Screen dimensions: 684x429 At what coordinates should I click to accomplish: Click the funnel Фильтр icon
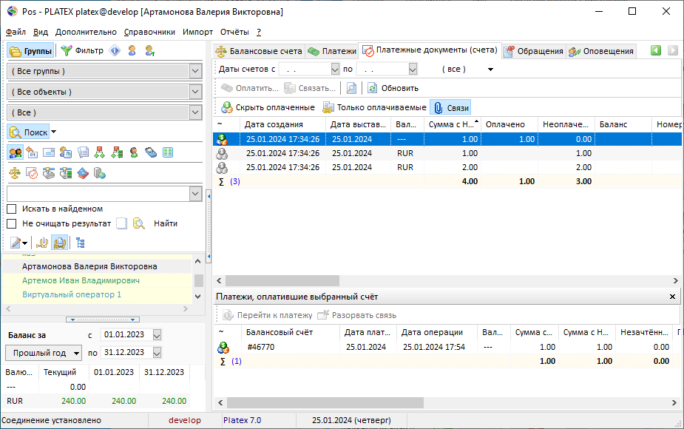[67, 50]
